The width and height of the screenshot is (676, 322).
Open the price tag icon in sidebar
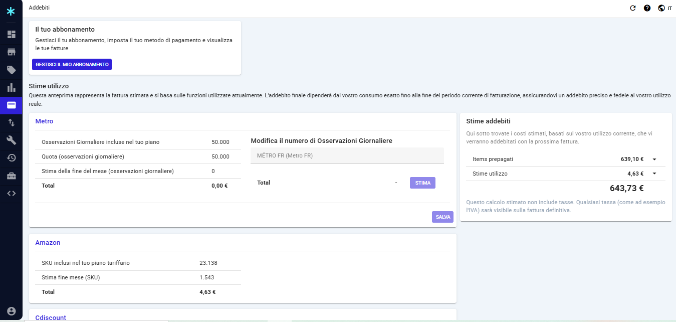(11, 70)
